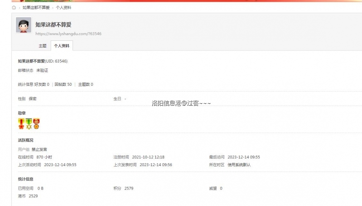Click registration time 2021-10-12 12:18

point(148,157)
